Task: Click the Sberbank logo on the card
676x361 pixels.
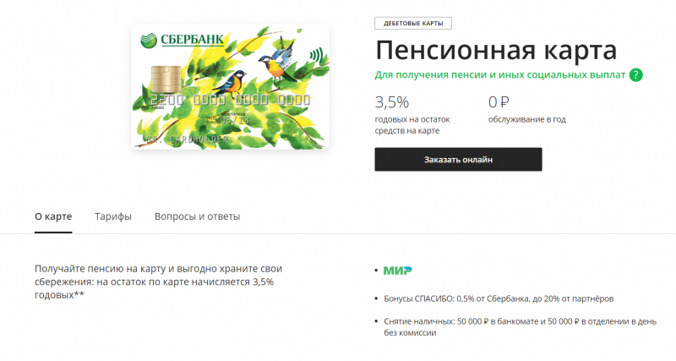Action: click(182, 40)
